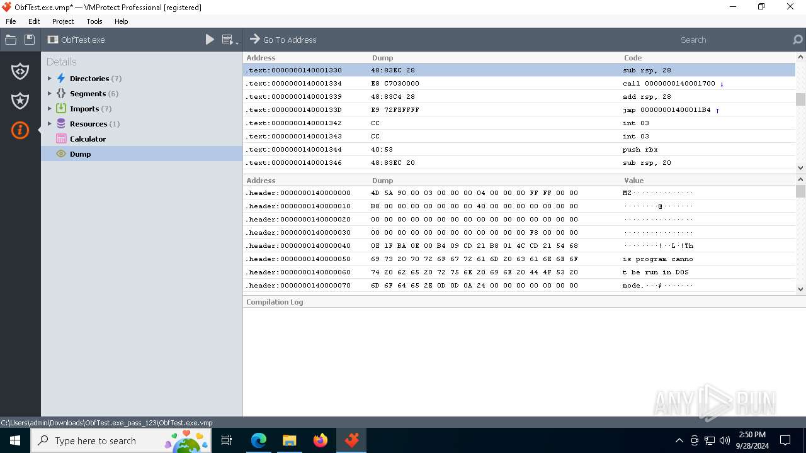Screen dimensions: 806x453
Task: Select the header dump row at 0000000140000010
Action: [x=519, y=206]
